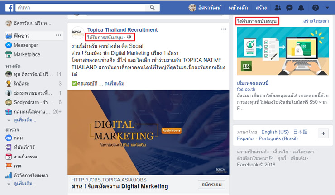
Task: Expand post text via ดูเพิ่มเติม
Action: point(114,84)
